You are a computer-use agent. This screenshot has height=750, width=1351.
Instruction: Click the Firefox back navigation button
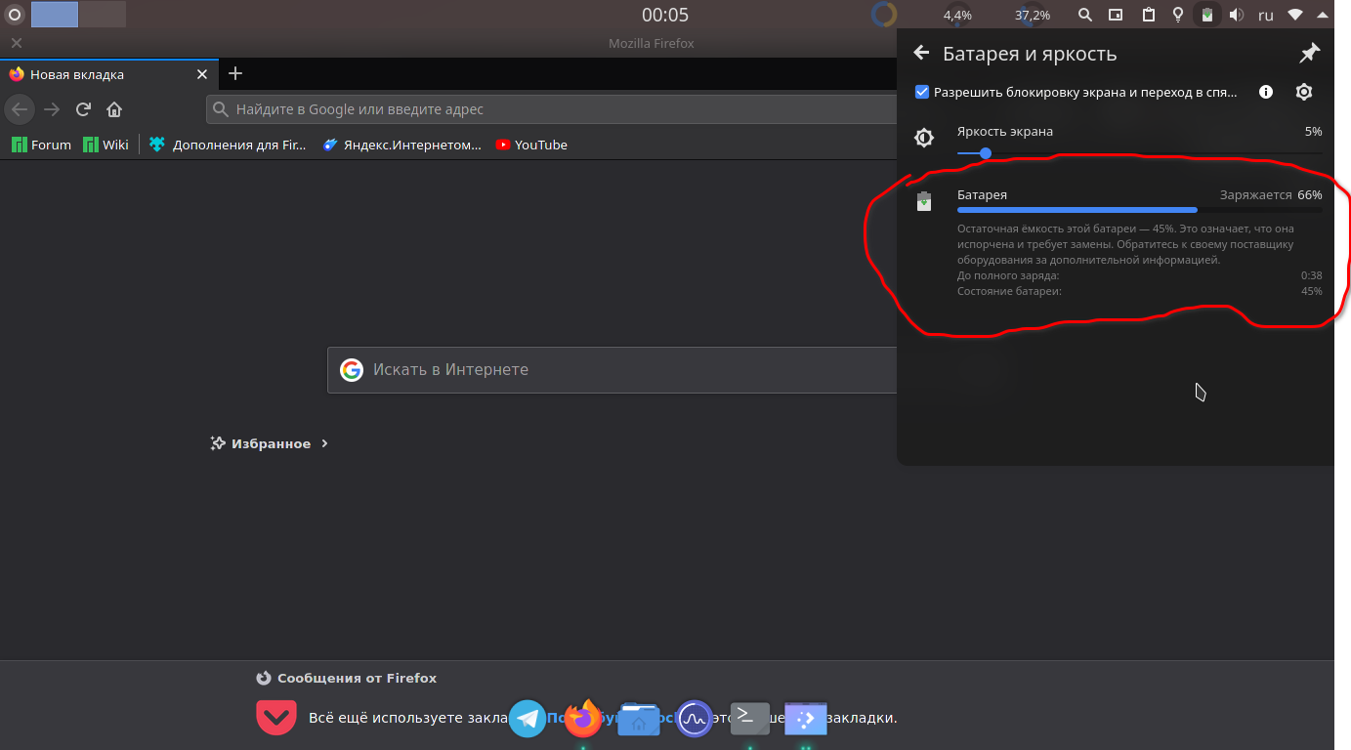[x=20, y=109]
